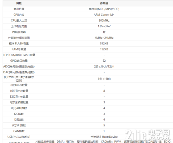Click the GPIO端口数量 label

click(19, 61)
